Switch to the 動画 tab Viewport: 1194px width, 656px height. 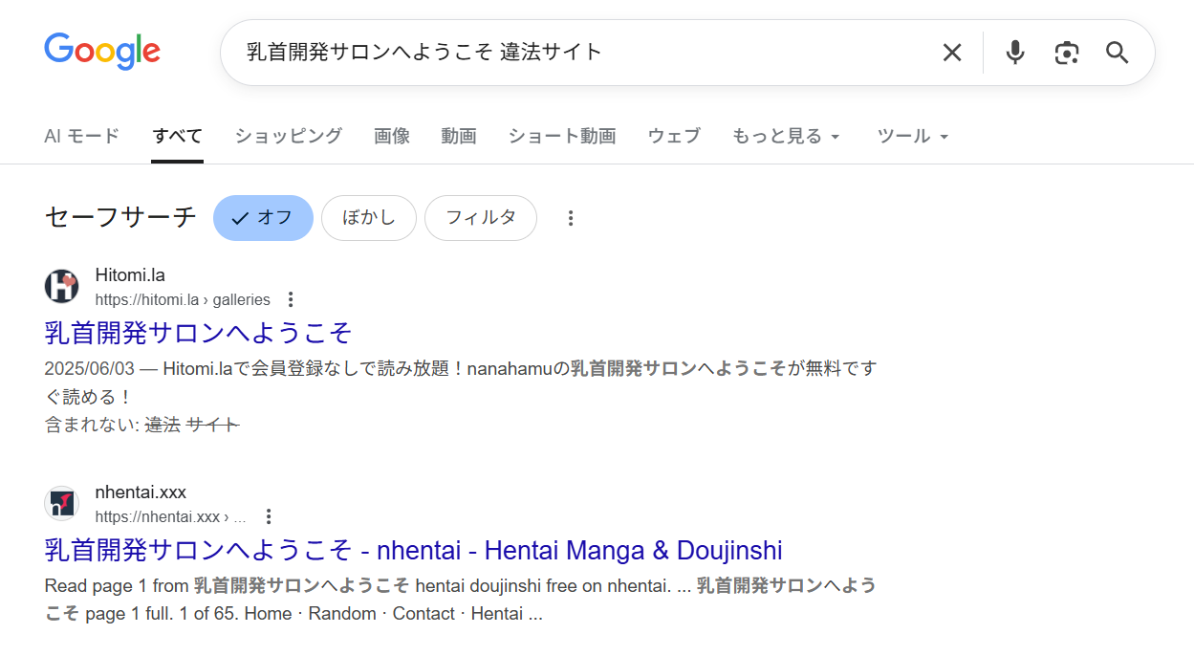[459, 136]
